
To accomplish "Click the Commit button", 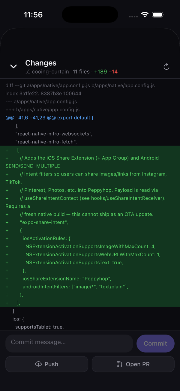I will pos(155,343).
